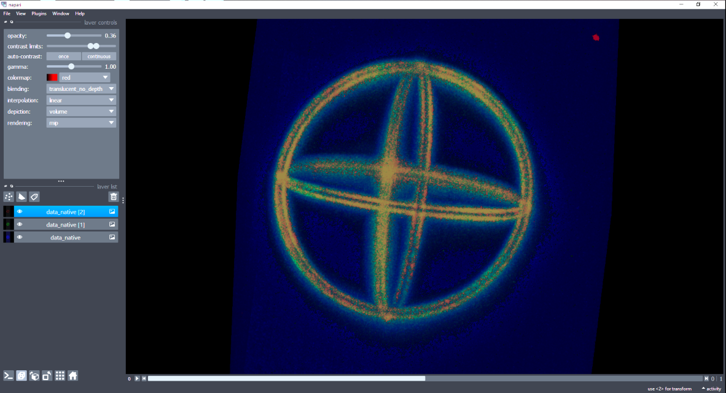726x393 pixels.
Task: Add a new Points layer
Action: (x=9, y=196)
